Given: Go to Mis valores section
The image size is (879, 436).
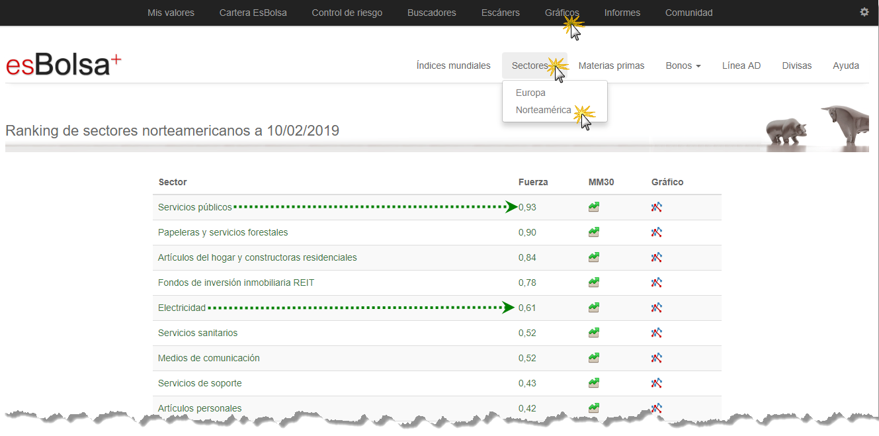Looking at the screenshot, I should tap(171, 13).
